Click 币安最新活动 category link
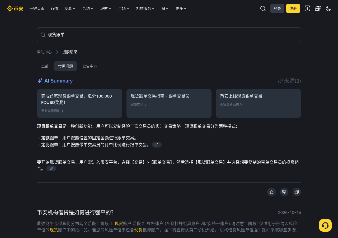The height and width of the screenshot is (238, 338). (52, 111)
